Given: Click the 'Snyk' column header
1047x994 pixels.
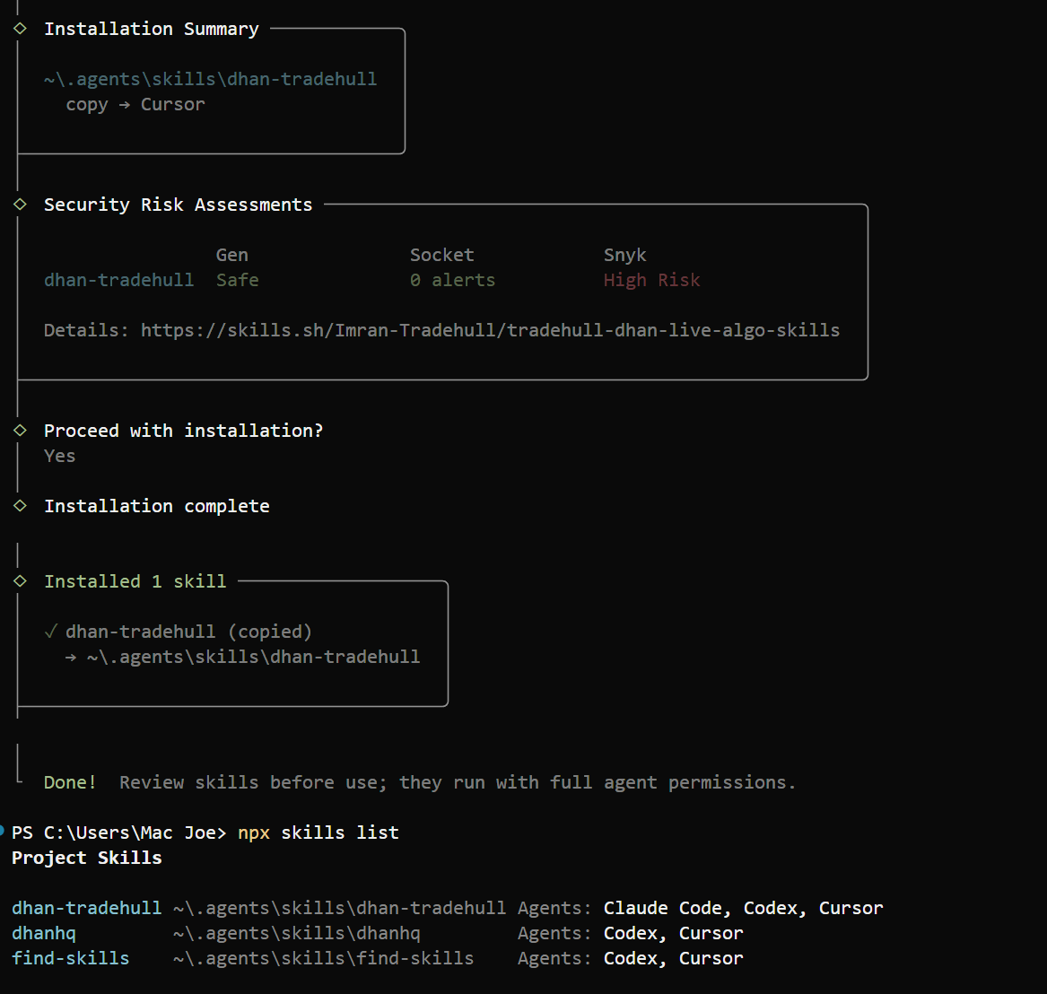Looking at the screenshot, I should (625, 255).
